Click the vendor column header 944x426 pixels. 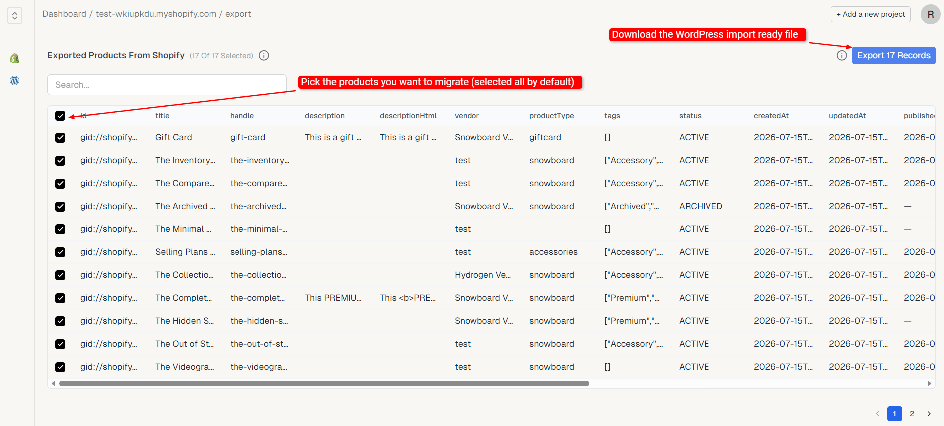point(467,116)
